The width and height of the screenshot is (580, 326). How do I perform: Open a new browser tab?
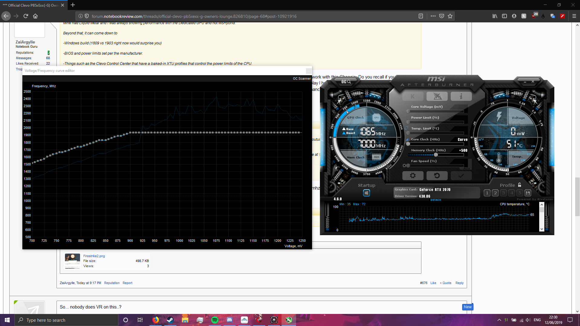(73, 5)
